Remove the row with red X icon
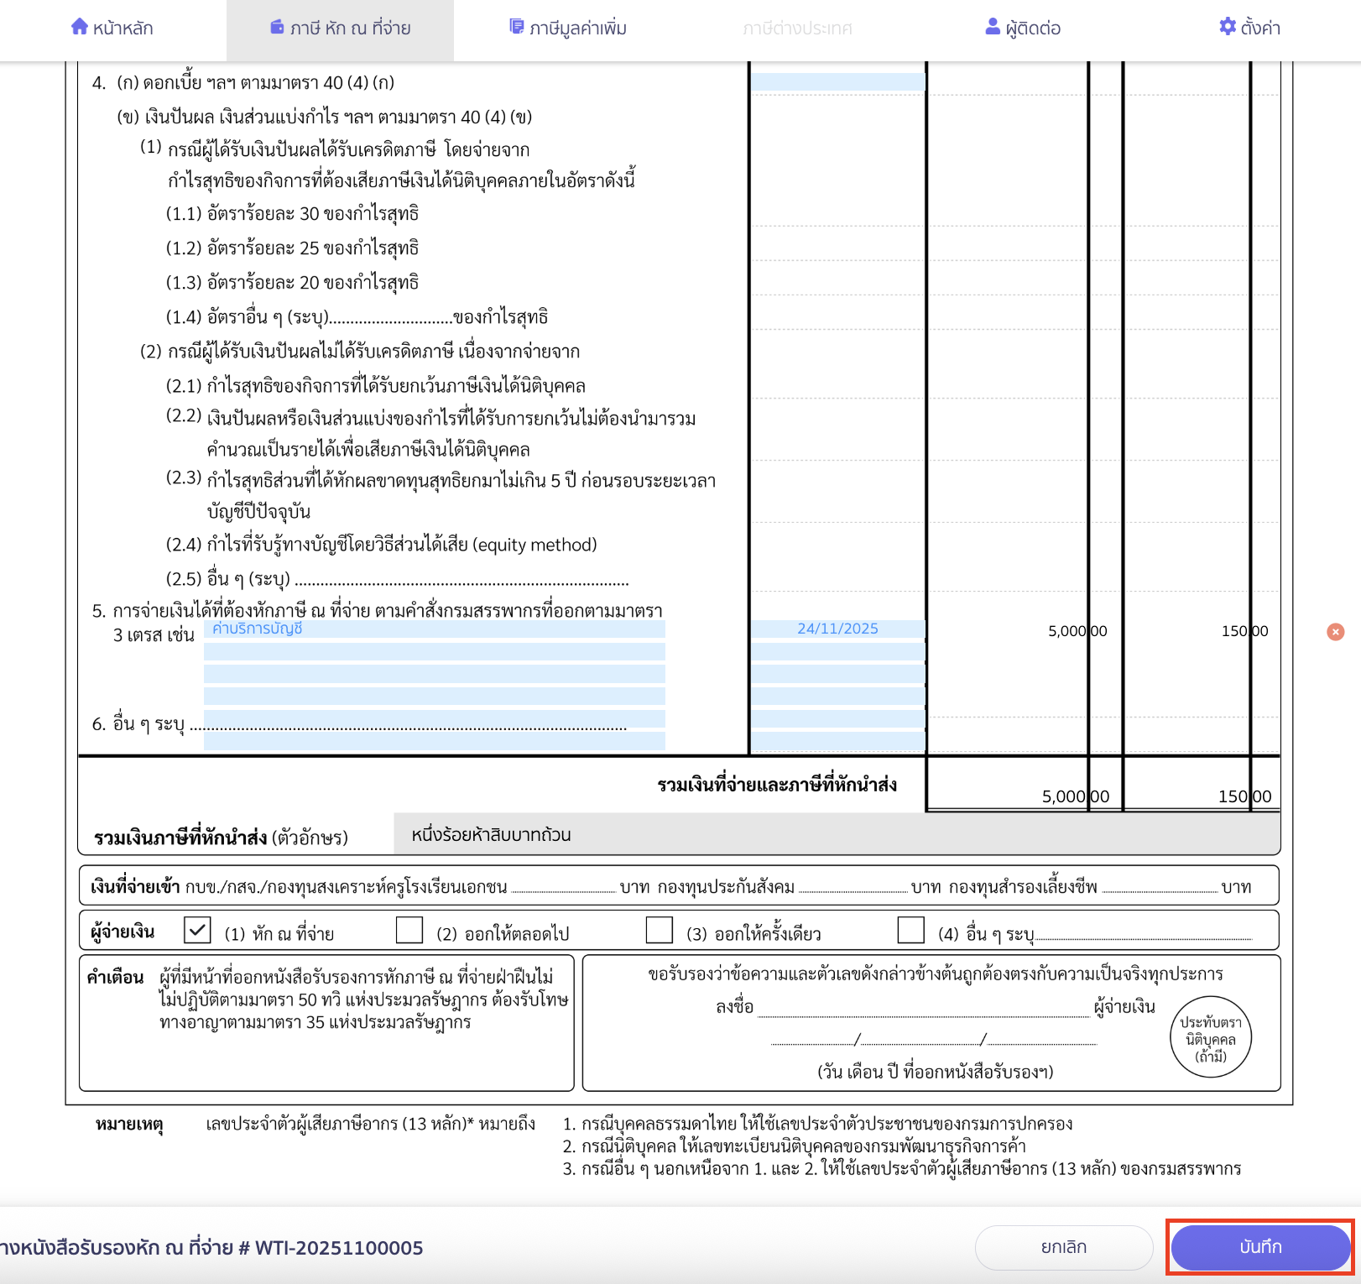 pos(1335,632)
